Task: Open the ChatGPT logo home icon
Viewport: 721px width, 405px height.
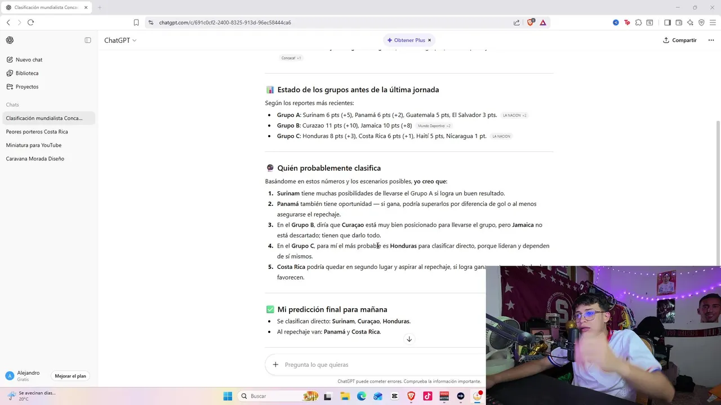Action: point(10,40)
